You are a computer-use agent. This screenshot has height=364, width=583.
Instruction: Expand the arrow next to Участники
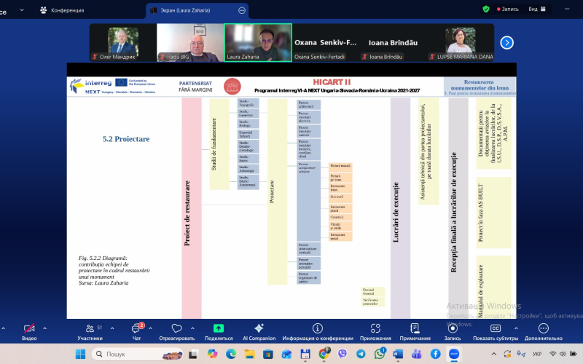[109, 328]
